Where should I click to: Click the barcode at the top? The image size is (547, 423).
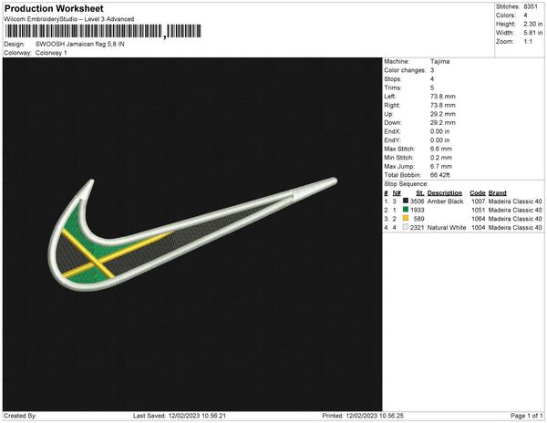[103, 31]
